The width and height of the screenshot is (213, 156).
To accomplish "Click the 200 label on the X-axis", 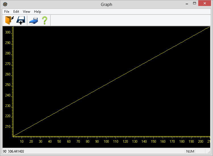I will [x=201, y=142].
